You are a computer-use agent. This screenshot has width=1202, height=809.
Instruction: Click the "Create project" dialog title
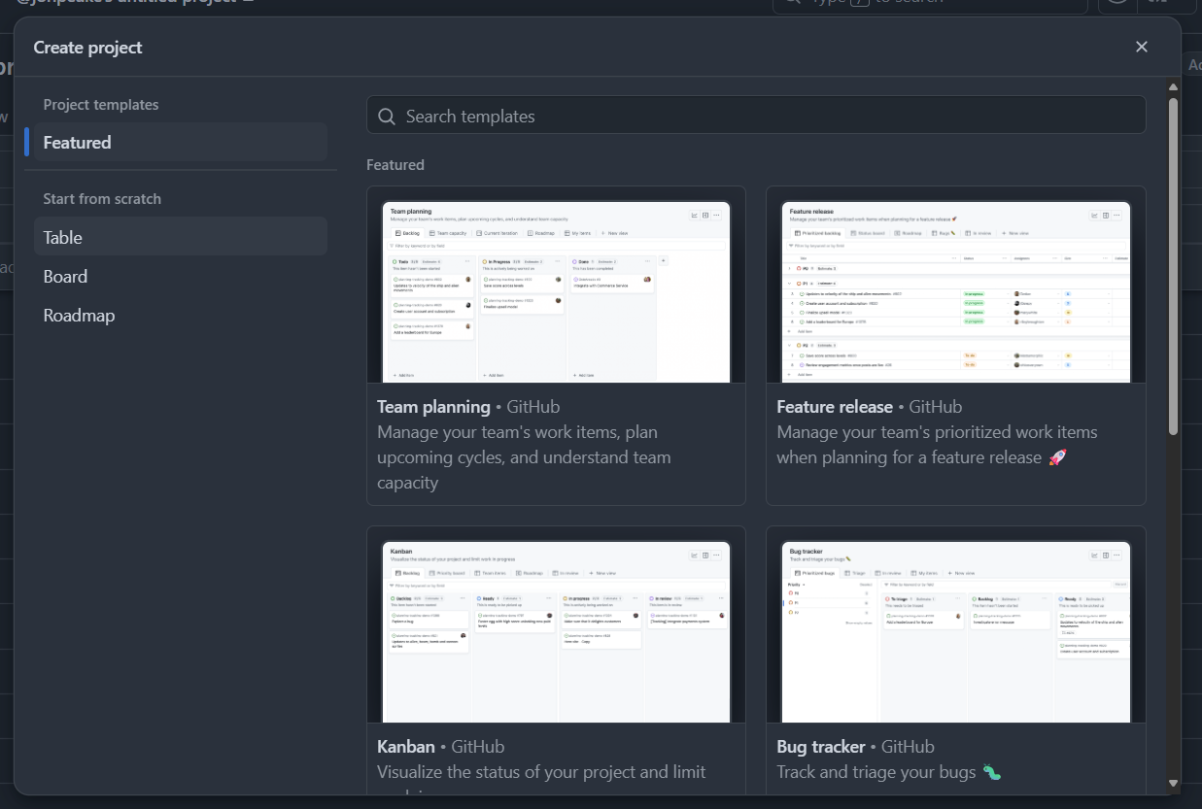pyautogui.click(x=87, y=48)
